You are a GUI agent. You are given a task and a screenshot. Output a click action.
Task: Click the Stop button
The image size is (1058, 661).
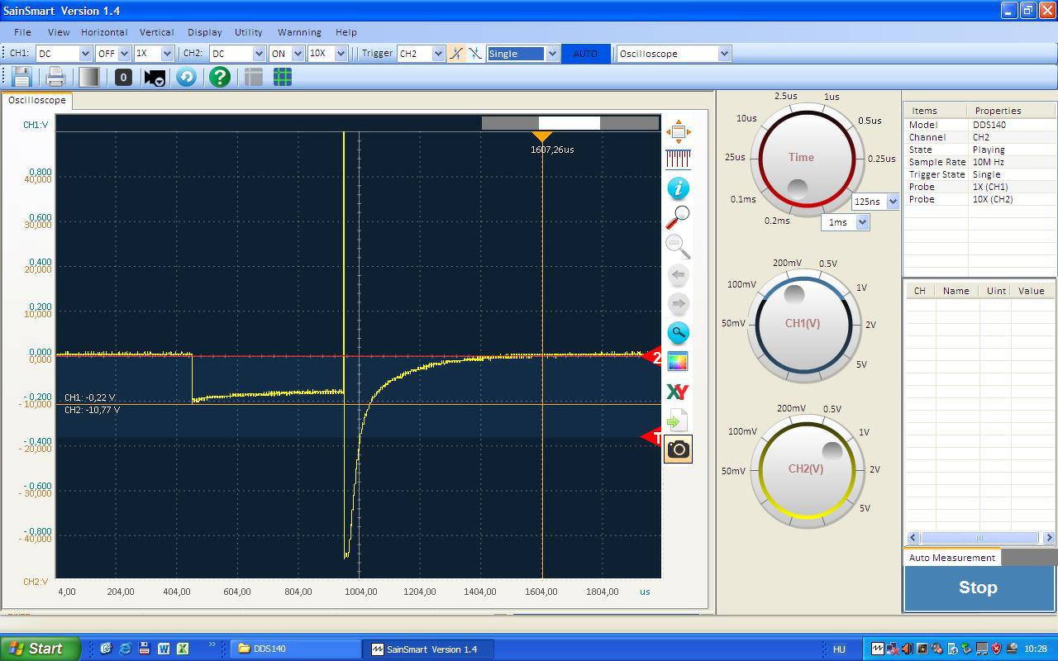pyautogui.click(x=978, y=588)
